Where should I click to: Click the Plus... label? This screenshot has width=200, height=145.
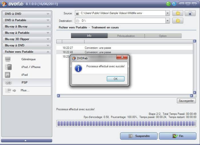pyautogui.click(x=25, y=90)
